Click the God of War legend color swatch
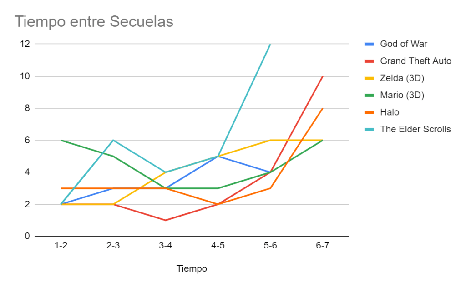This screenshot has width=466, height=288. 369,44
